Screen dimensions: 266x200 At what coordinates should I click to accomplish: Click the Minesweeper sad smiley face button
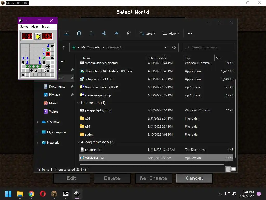[x=38, y=36]
